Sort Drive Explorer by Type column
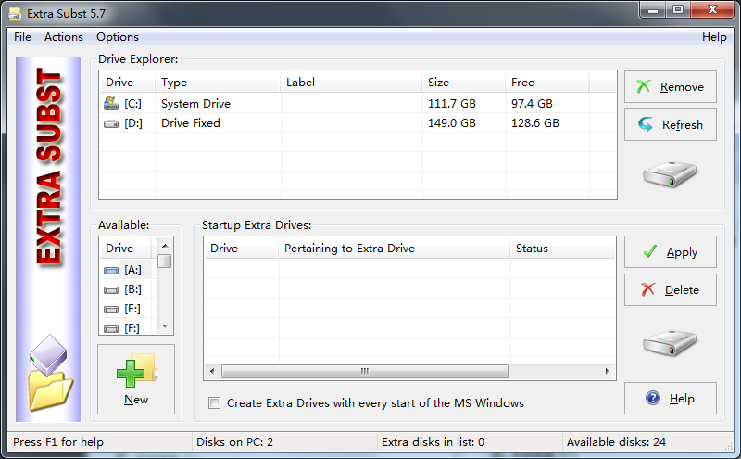 click(x=218, y=83)
